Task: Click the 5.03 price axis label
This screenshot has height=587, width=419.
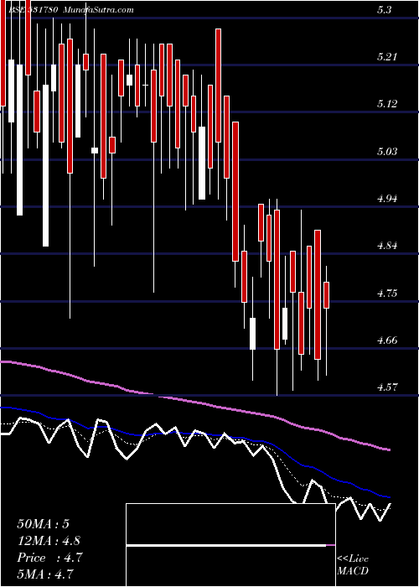Action: click(387, 152)
